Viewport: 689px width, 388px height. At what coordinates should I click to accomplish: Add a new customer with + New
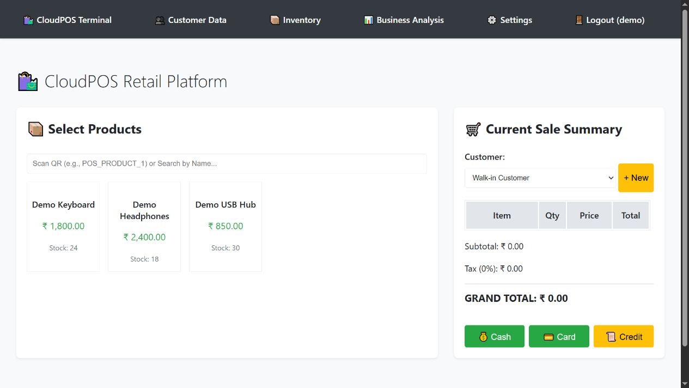tap(636, 178)
